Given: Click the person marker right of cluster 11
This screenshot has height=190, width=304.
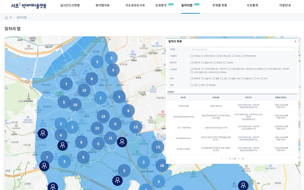Looking at the screenshot, I should click(x=122, y=142).
